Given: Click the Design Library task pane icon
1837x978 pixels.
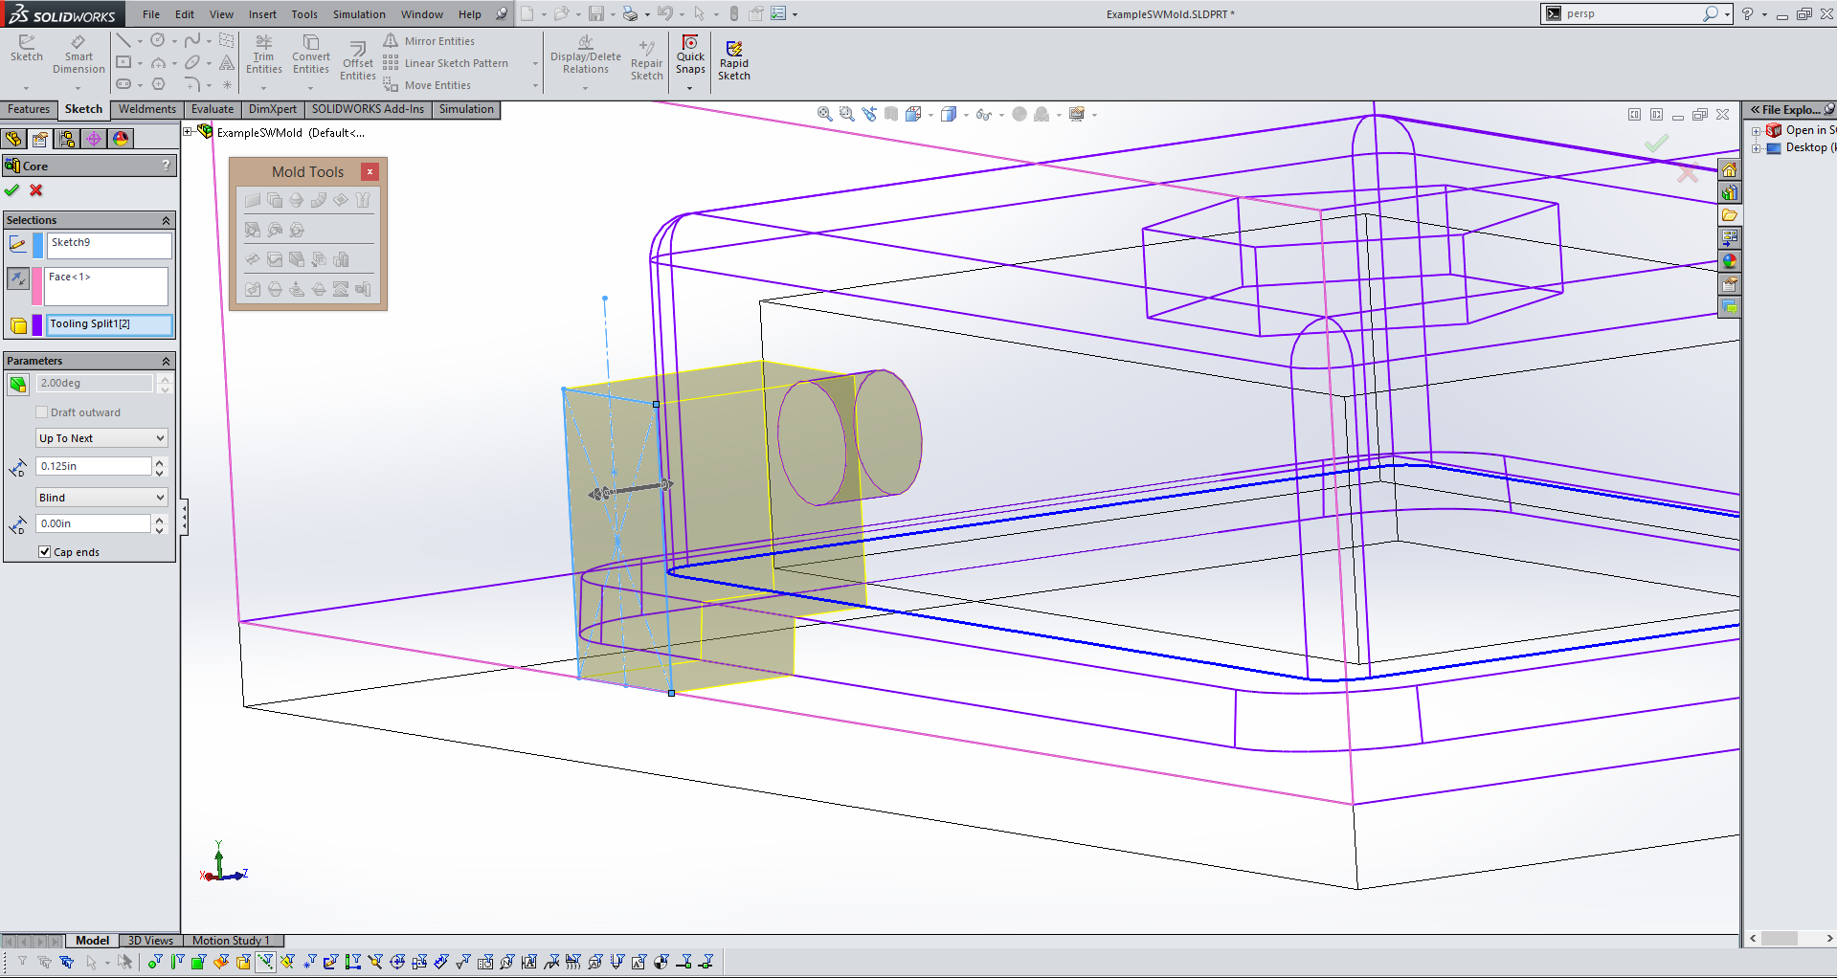Looking at the screenshot, I should point(1729,192).
